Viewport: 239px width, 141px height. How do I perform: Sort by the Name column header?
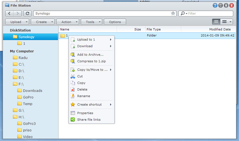(88, 29)
